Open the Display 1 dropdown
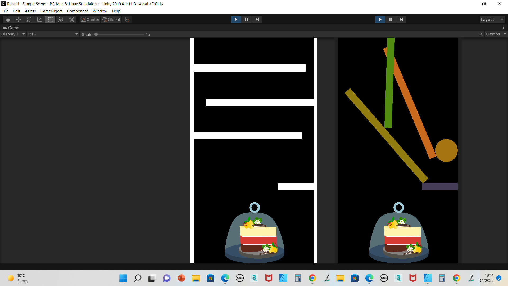The image size is (508, 286). pos(12,34)
